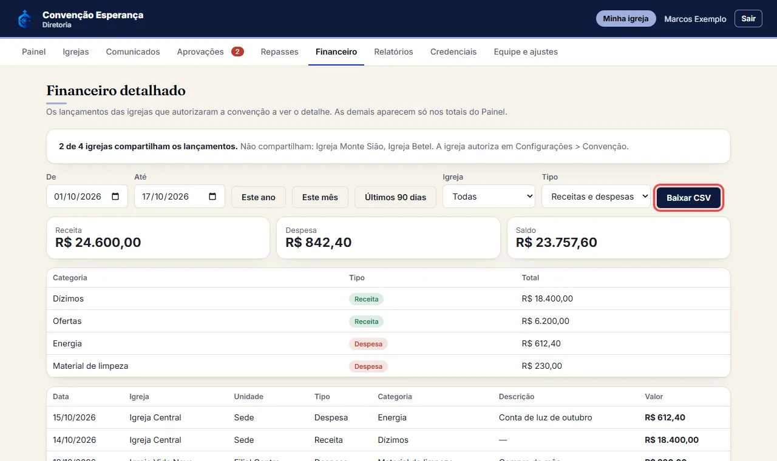Select the Financeiro tab
Image resolution: width=777 pixels, height=461 pixels.
tap(336, 52)
